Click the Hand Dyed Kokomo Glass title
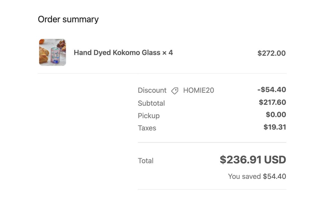 [x=117, y=53]
